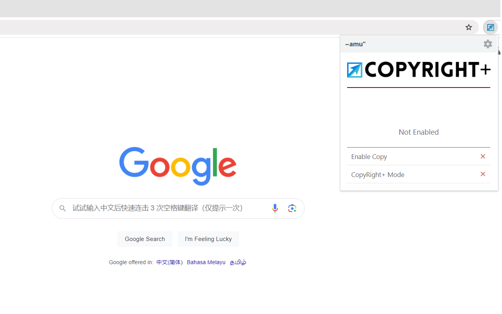Image resolution: width=502 pixels, height=314 pixels.
Task: Switch Google to Bahasa Melayu
Action: point(206,262)
